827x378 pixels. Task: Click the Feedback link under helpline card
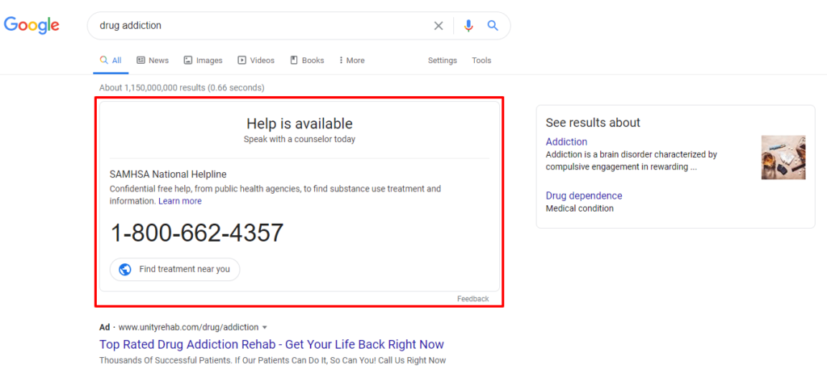click(x=473, y=299)
